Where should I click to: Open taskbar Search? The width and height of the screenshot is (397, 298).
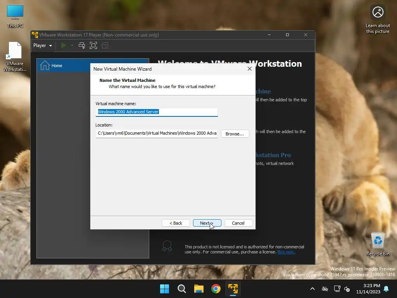[x=182, y=289]
